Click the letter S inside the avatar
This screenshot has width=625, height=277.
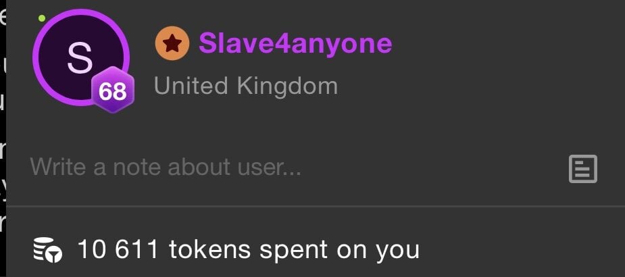[80, 58]
